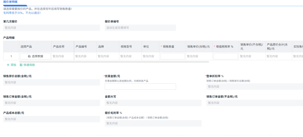The height and width of the screenshot is (137, 303).
Task: Click the plus icon beside 添加
Action: [8, 65]
